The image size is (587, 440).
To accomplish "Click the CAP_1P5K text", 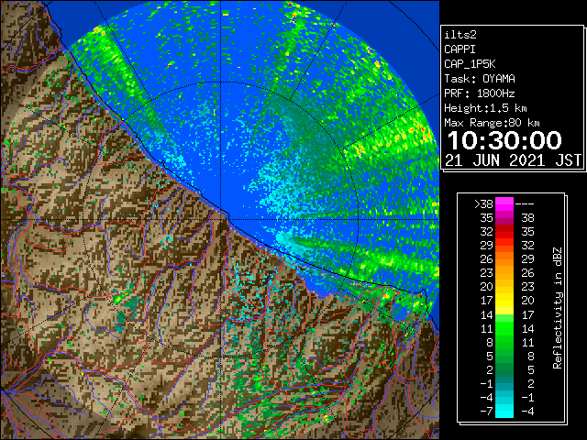I will [470, 64].
